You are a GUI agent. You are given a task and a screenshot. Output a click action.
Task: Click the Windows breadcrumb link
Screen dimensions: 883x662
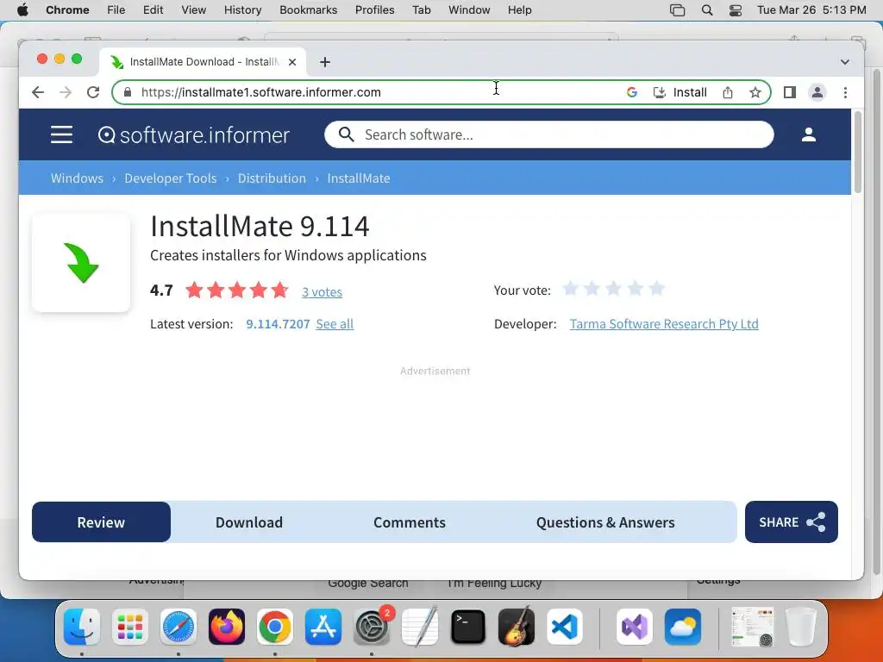[77, 178]
